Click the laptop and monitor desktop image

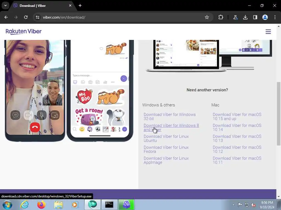pos(209,56)
